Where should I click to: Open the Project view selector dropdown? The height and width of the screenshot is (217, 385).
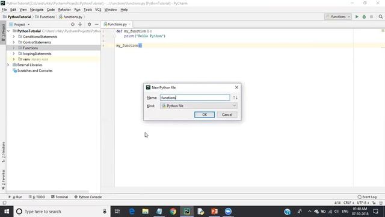click(x=20, y=24)
